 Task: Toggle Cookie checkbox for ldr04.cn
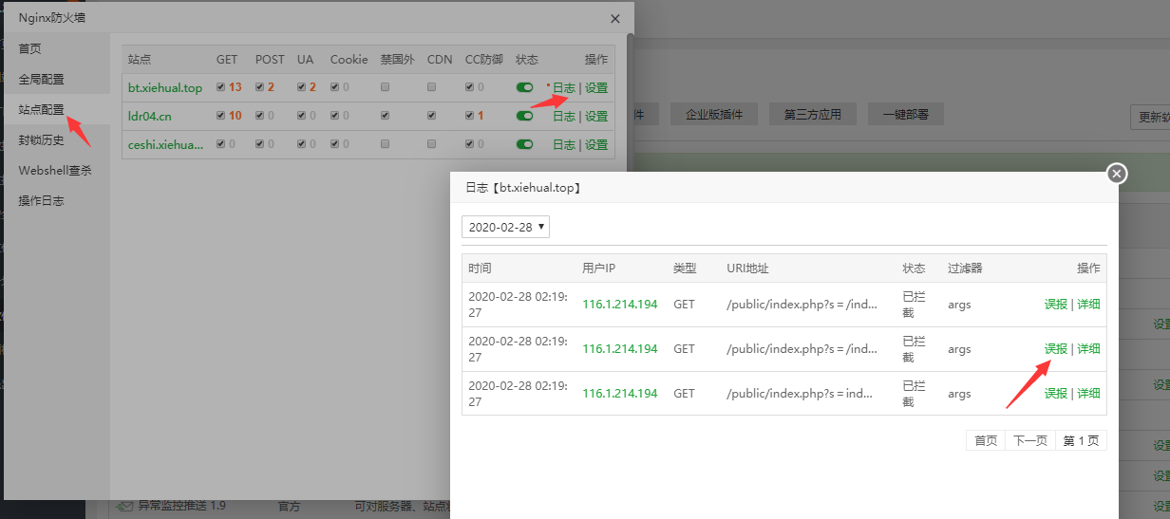[335, 116]
